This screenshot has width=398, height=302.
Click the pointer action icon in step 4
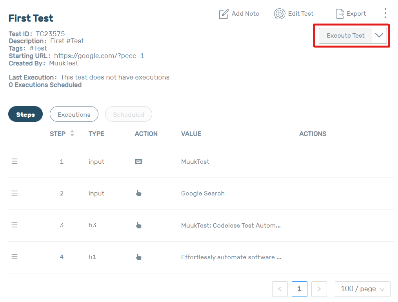tap(138, 257)
